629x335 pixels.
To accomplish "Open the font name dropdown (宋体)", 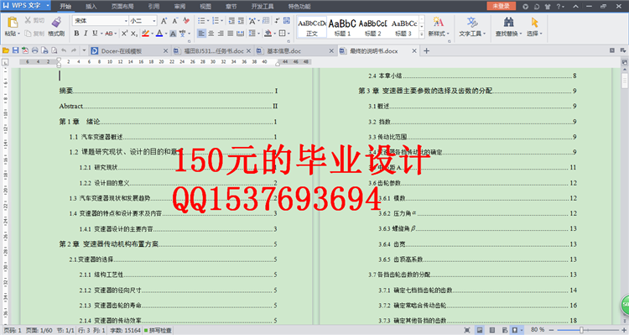I will (x=126, y=20).
